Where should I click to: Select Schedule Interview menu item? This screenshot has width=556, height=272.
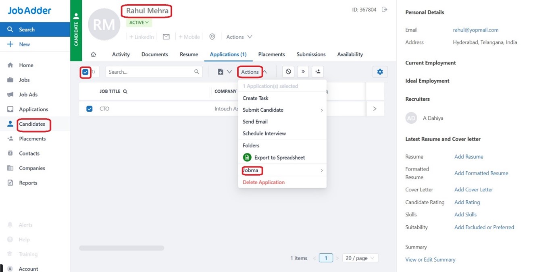282,133
